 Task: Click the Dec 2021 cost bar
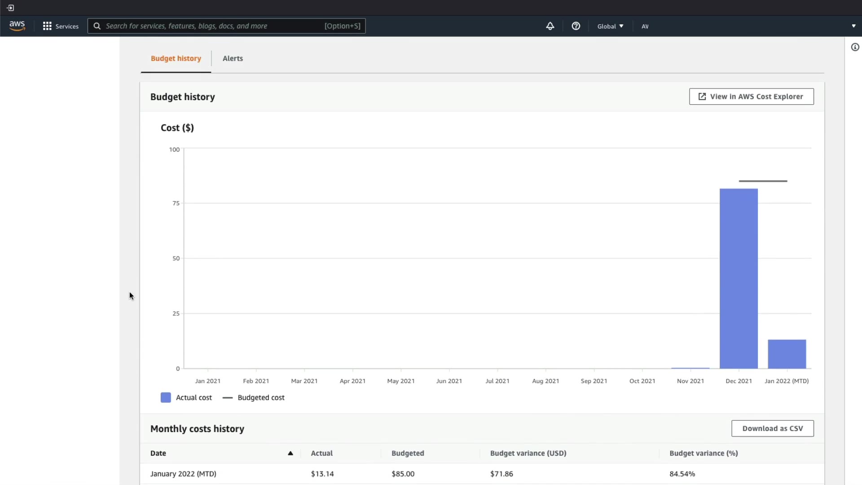point(739,278)
